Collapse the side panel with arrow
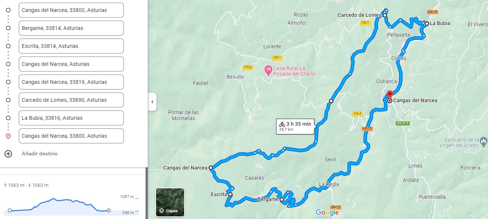This screenshot has height=219, width=488. coord(152,102)
